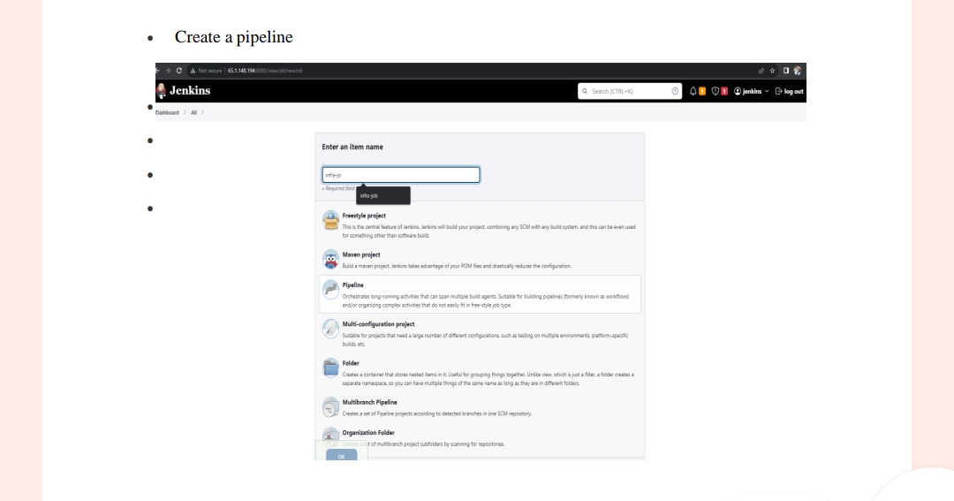This screenshot has height=501, width=954.
Task: Click the Multibranch Pipeline icon
Action: click(330, 406)
